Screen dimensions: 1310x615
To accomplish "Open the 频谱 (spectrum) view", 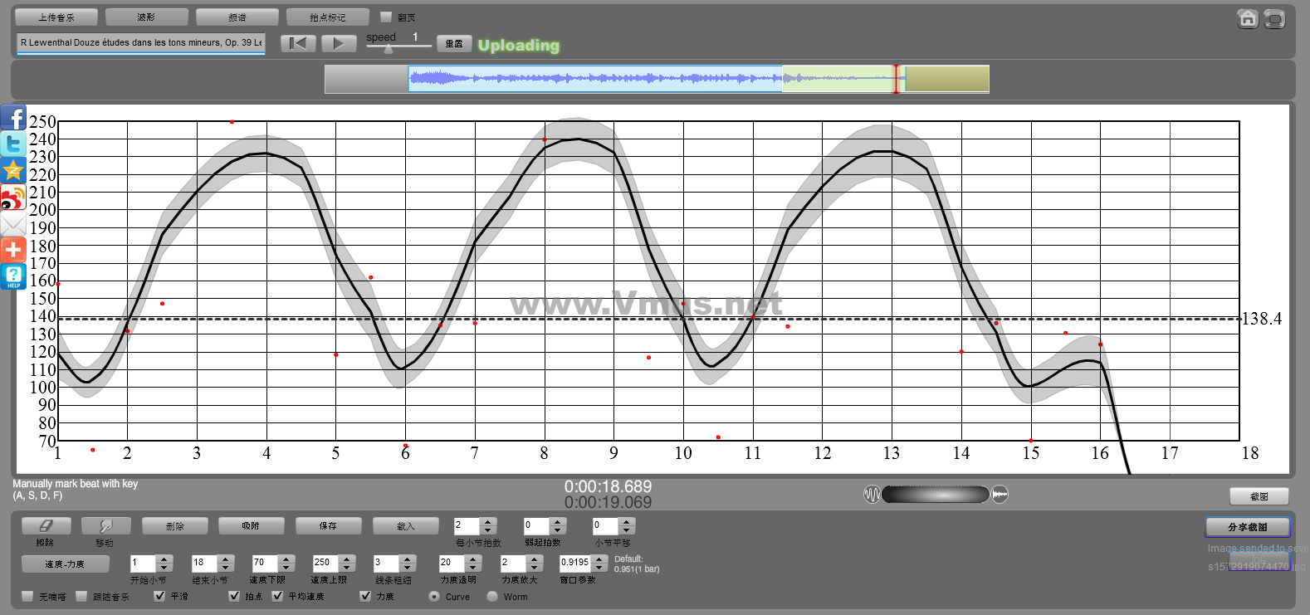I will [x=237, y=17].
